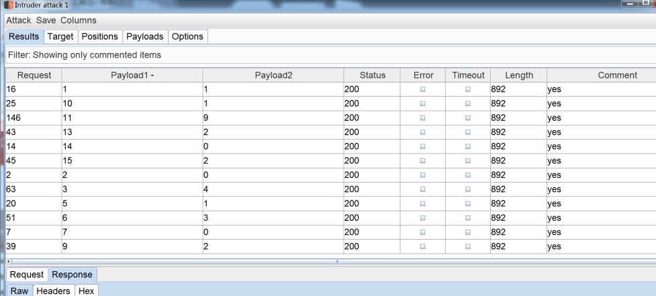Click the filter bar showing commented items

[330, 55]
